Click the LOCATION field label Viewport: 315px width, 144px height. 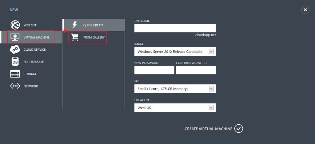coord(142,100)
